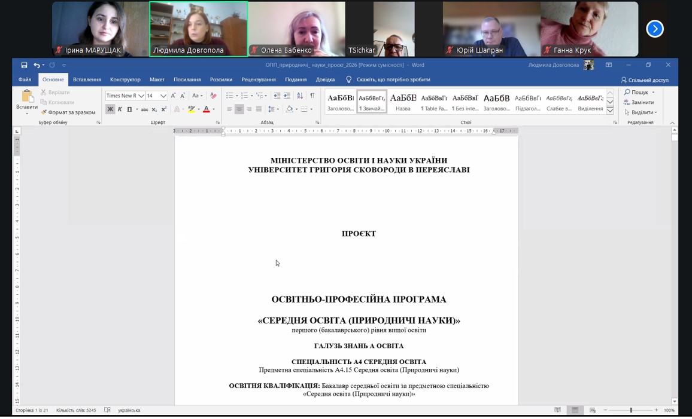Click the Clear Formatting eraser icon
The height and width of the screenshot is (419, 692).
click(213, 96)
